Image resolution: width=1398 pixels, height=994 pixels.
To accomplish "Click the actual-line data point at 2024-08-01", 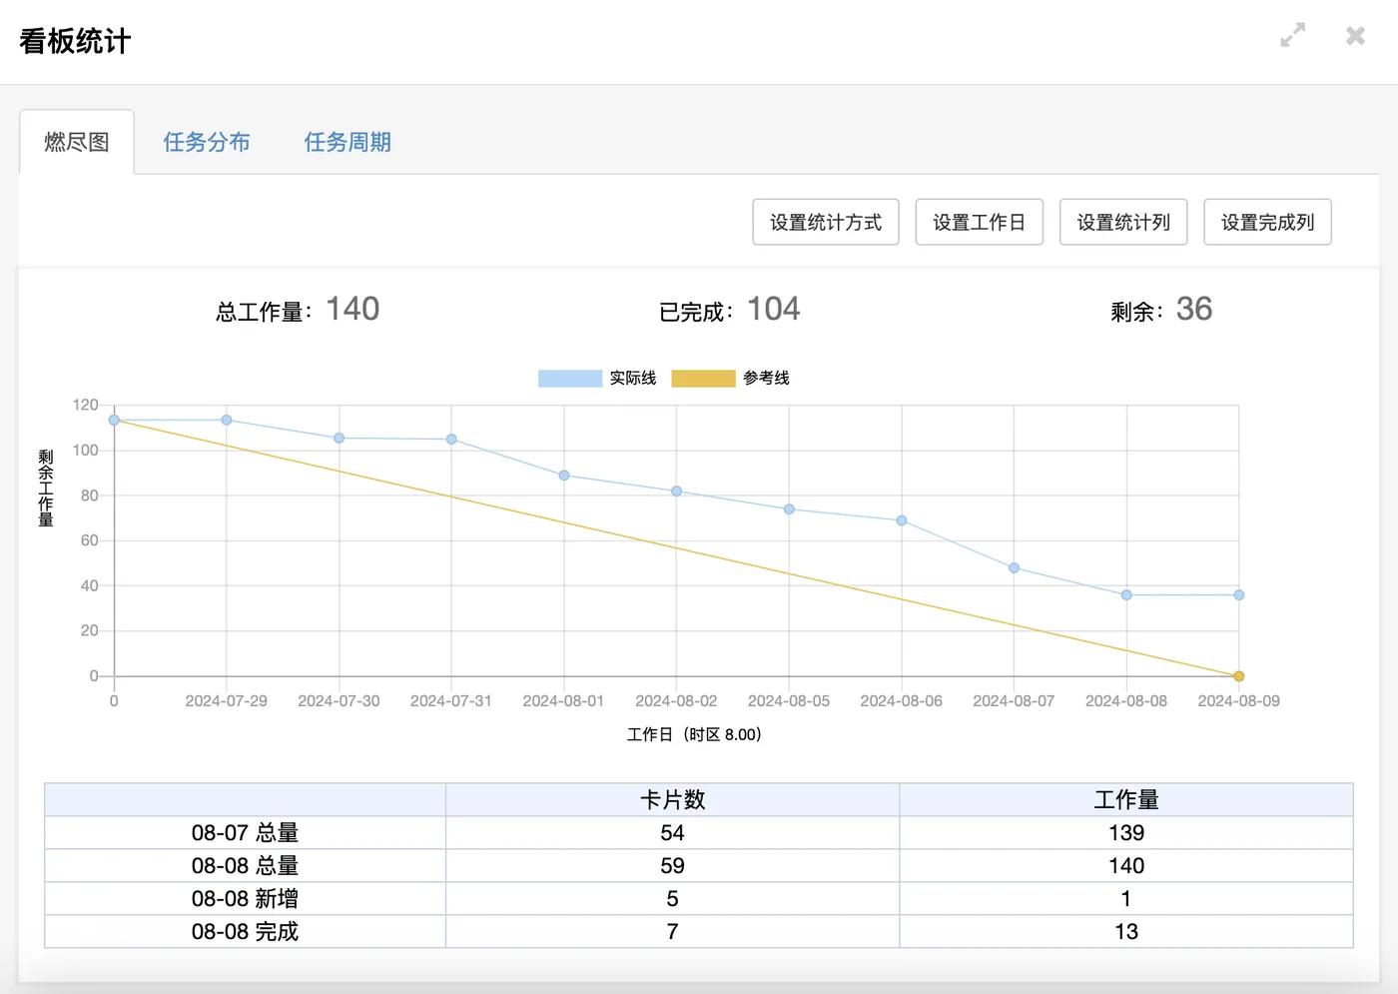I will 564,476.
